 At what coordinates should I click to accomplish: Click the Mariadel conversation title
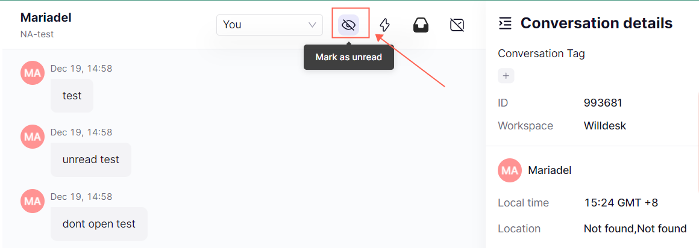[x=46, y=17]
